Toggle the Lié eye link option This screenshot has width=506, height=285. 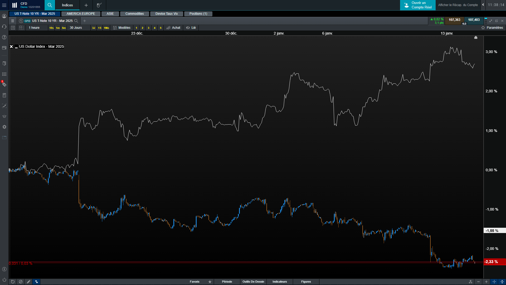pyautogui.click(x=191, y=28)
